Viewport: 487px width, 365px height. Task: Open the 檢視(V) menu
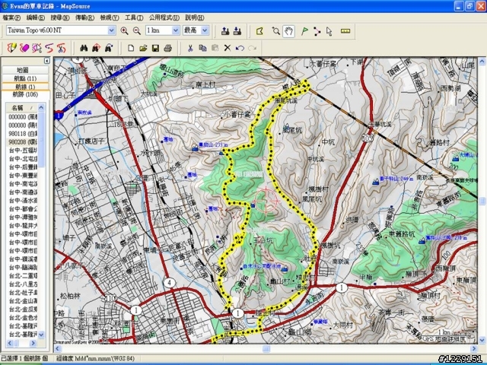click(x=110, y=17)
